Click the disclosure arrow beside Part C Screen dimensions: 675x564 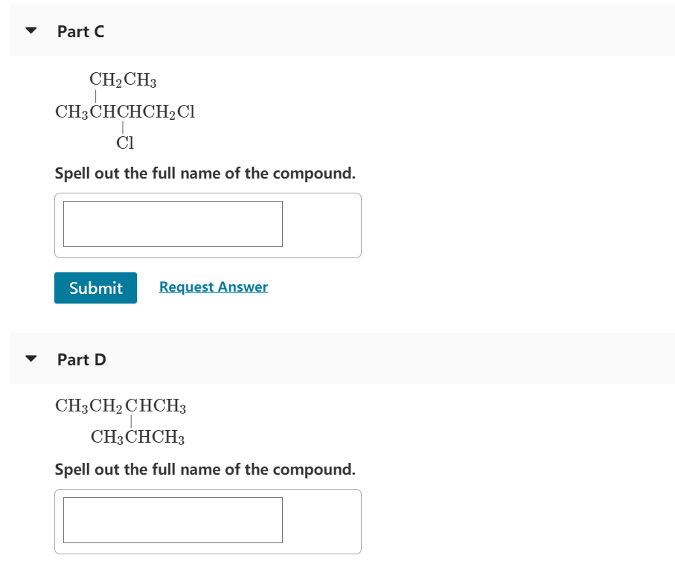[30, 31]
